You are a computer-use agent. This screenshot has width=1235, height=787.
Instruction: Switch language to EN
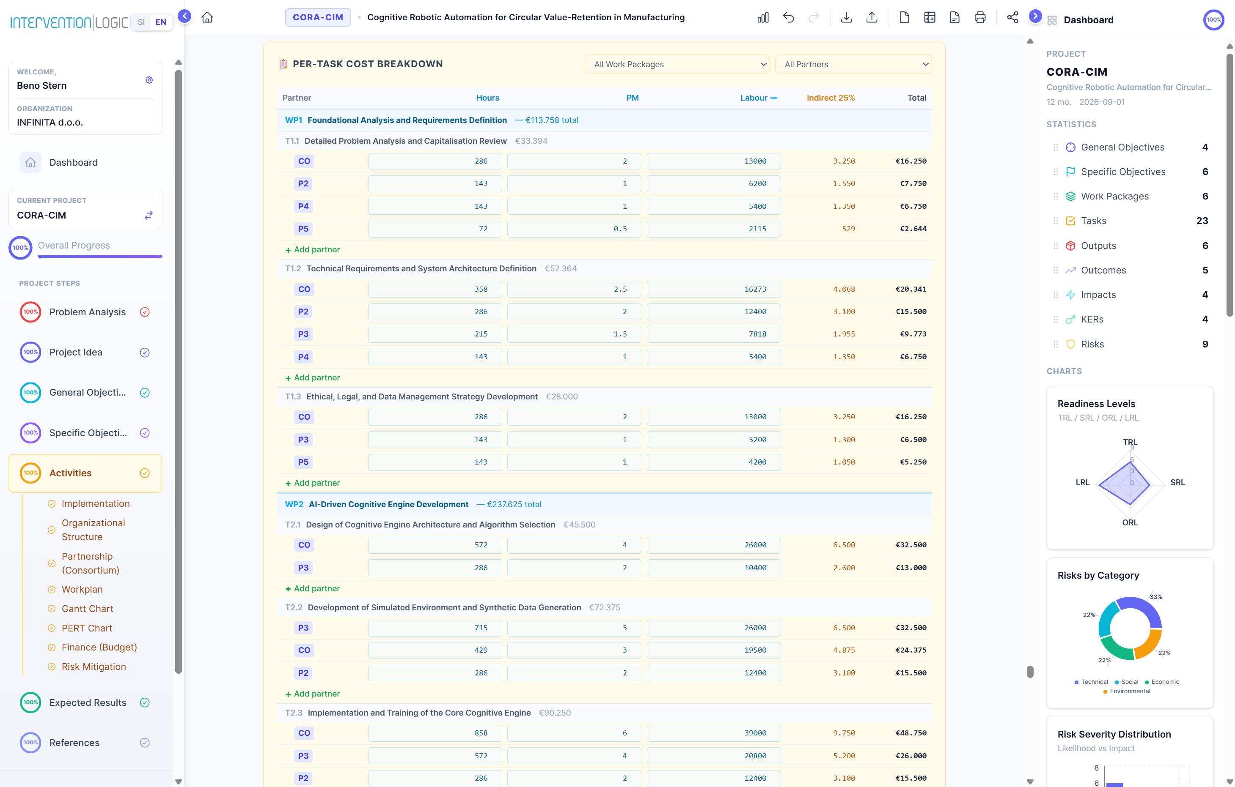click(161, 22)
